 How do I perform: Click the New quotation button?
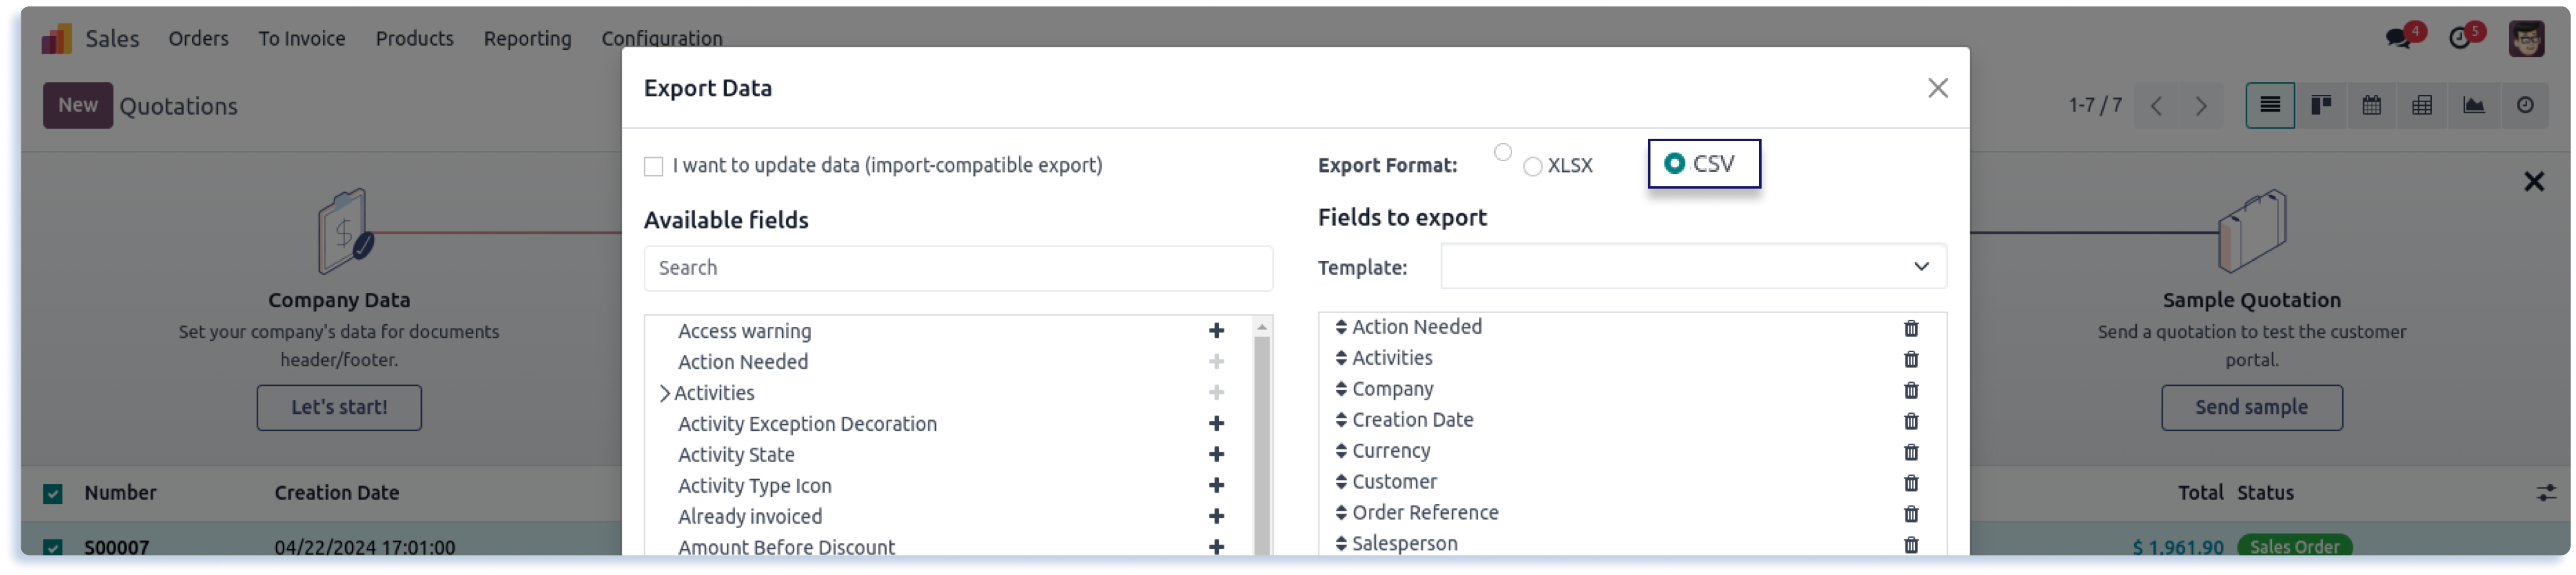78,105
